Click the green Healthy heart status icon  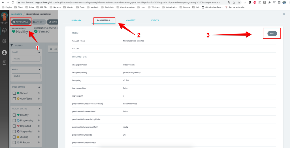(x=14, y=32)
